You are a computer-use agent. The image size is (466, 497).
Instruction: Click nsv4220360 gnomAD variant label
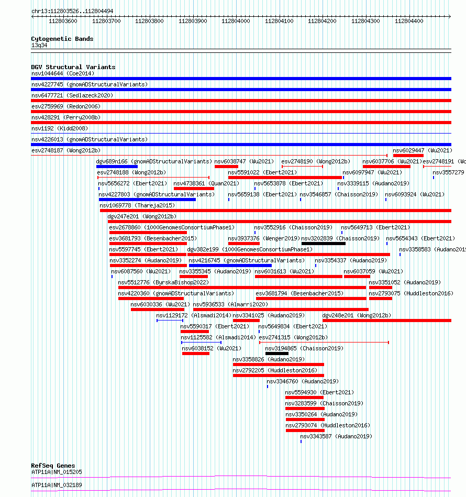tap(176, 293)
